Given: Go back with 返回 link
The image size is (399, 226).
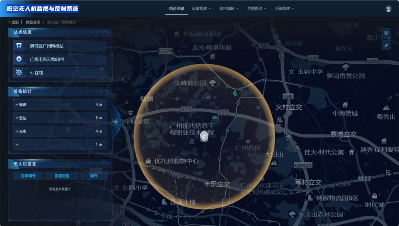Looking at the screenshot, I should (x=14, y=22).
